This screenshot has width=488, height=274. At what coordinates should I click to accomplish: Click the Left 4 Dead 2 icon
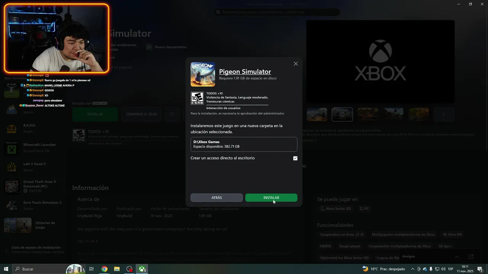(11, 167)
